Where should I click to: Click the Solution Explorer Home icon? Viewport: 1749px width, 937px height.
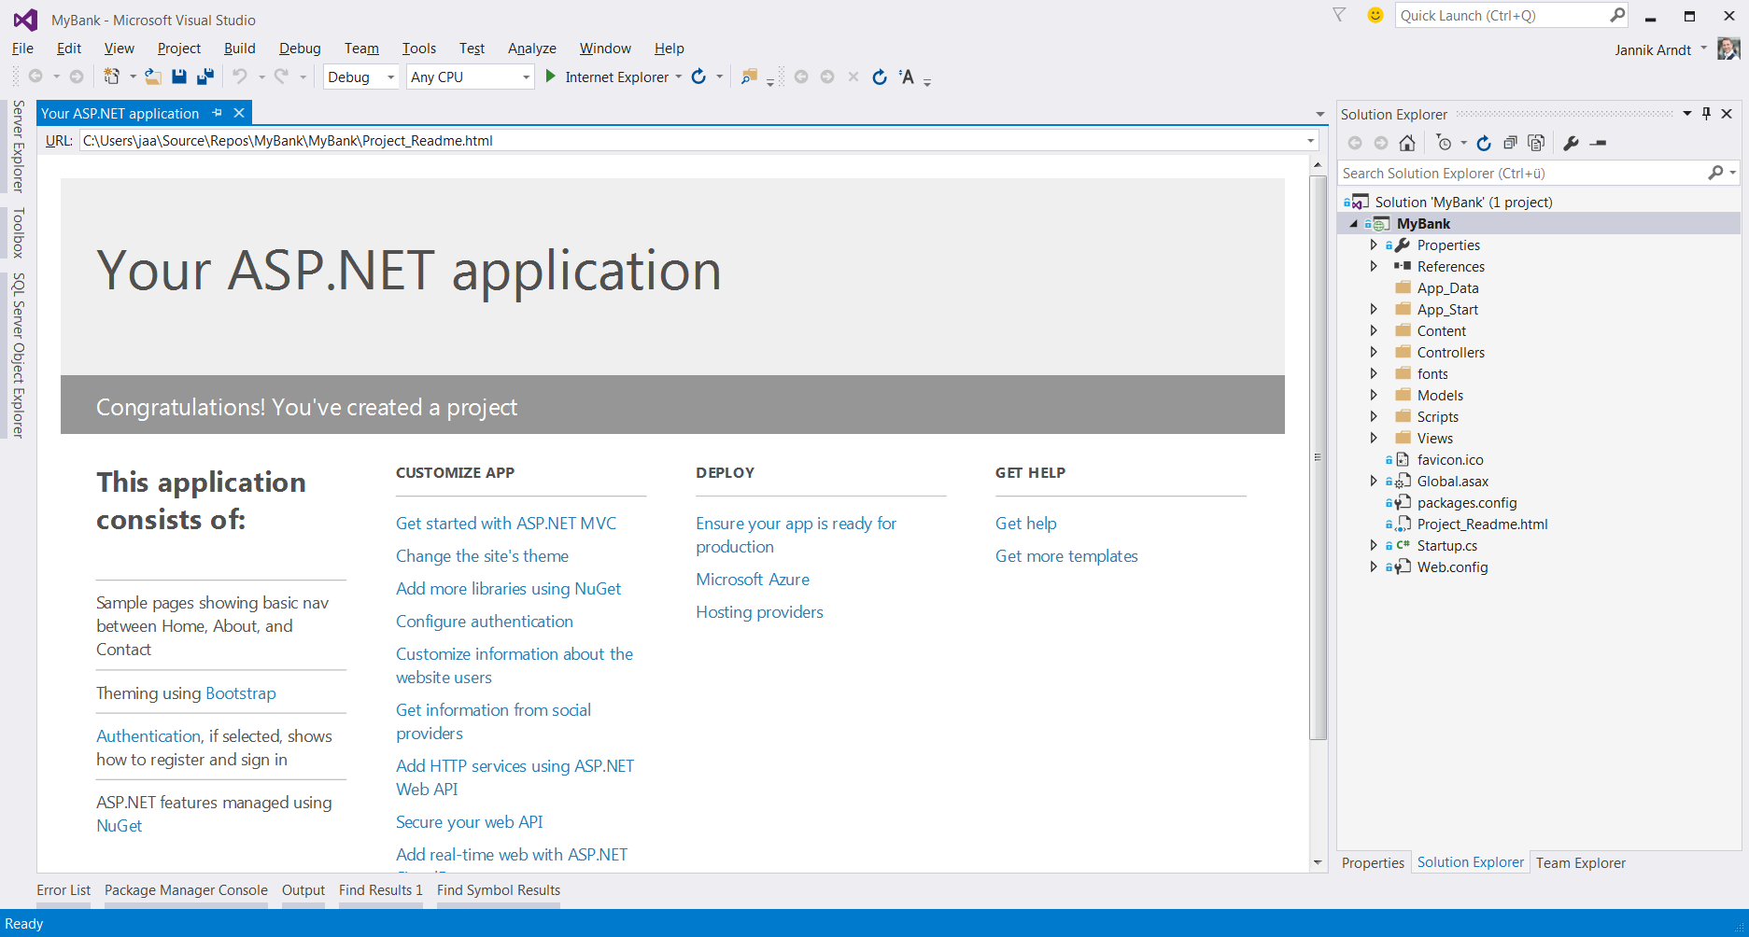[x=1407, y=143]
